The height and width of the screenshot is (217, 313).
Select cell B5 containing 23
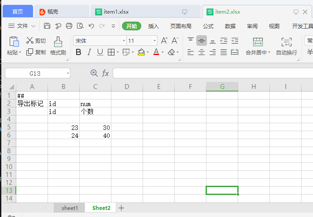click(x=63, y=128)
